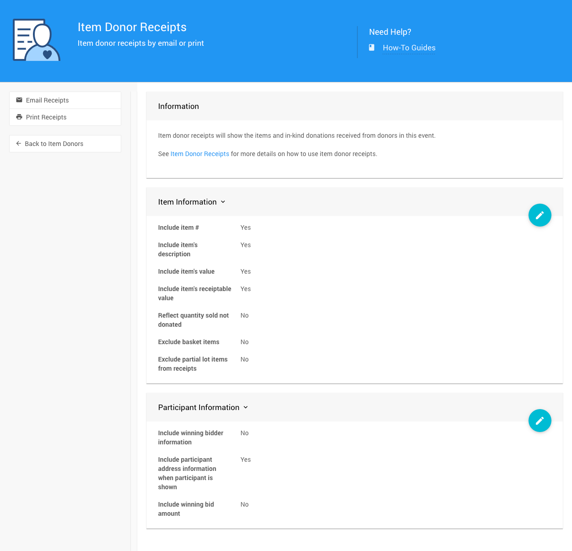Screen dimensions: 572x551
Task: Click the book icon beside How-To Guides
Action: 372,48
